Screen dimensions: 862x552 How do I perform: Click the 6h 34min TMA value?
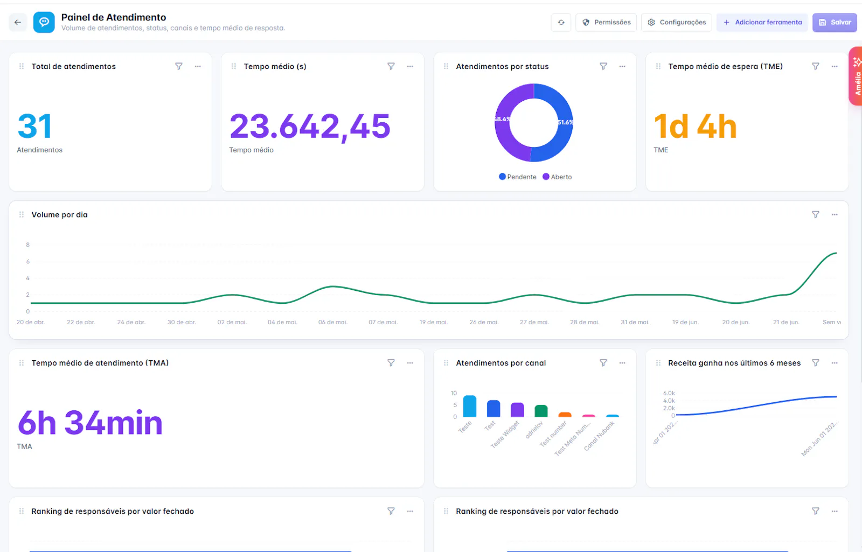[x=90, y=423]
